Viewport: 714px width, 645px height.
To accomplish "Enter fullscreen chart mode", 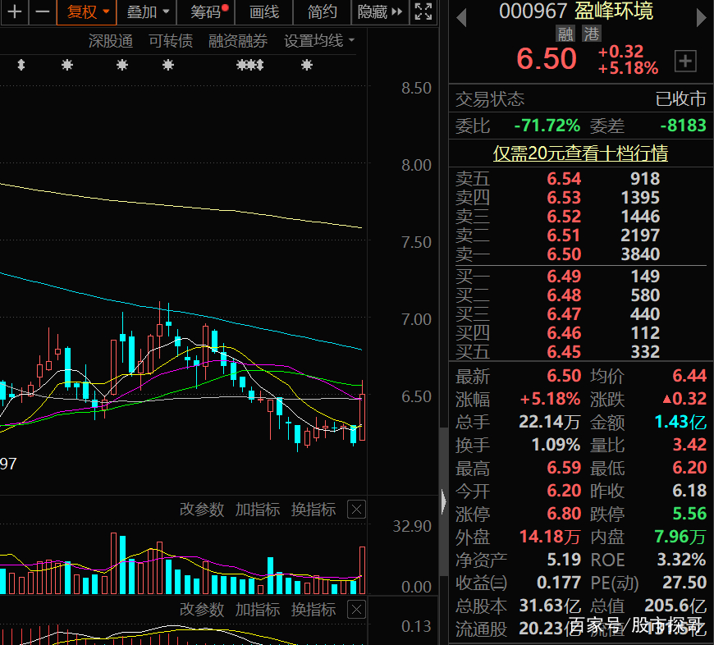I will pyautogui.click(x=423, y=13).
